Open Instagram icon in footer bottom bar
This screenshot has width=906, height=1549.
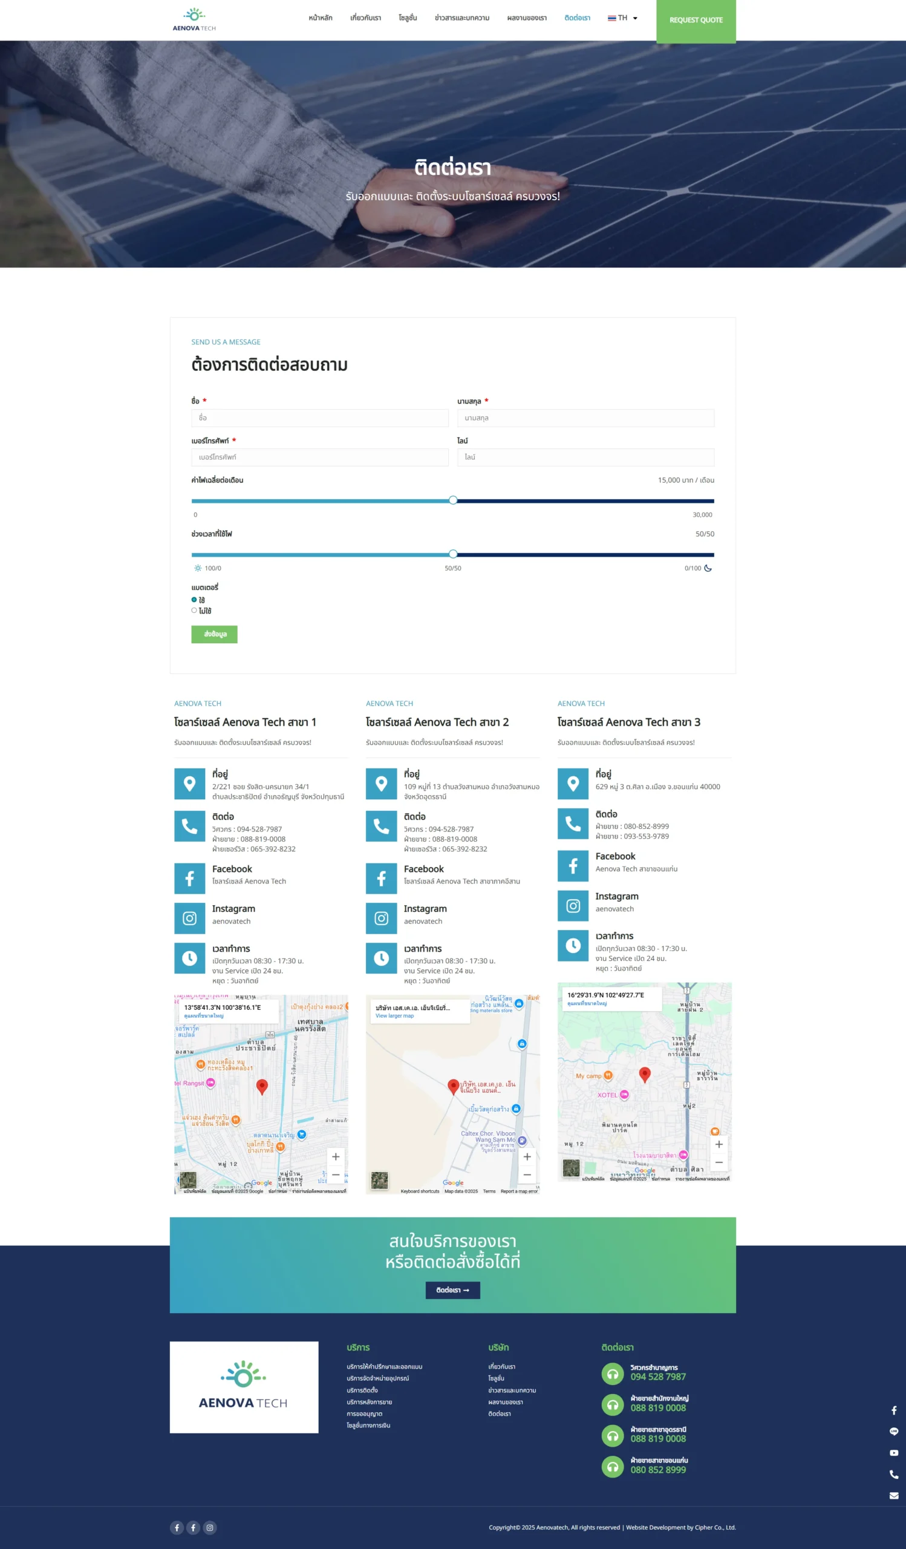209,1527
